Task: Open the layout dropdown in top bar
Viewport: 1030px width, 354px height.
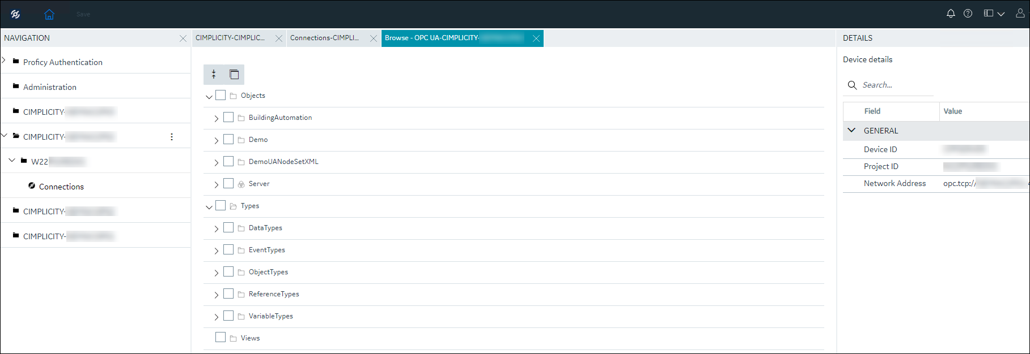Action: tap(994, 14)
